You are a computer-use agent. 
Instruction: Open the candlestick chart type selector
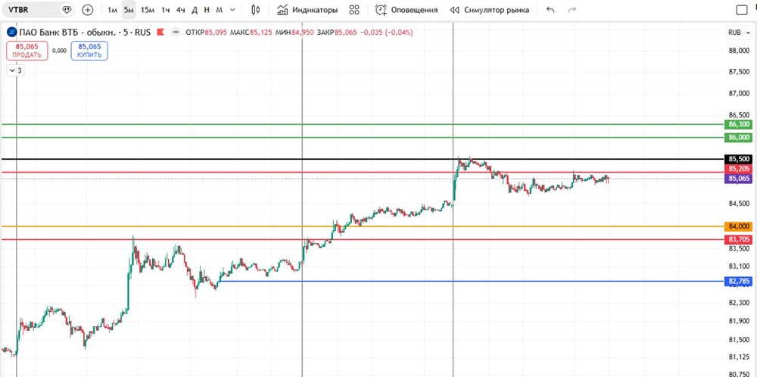pos(257,10)
